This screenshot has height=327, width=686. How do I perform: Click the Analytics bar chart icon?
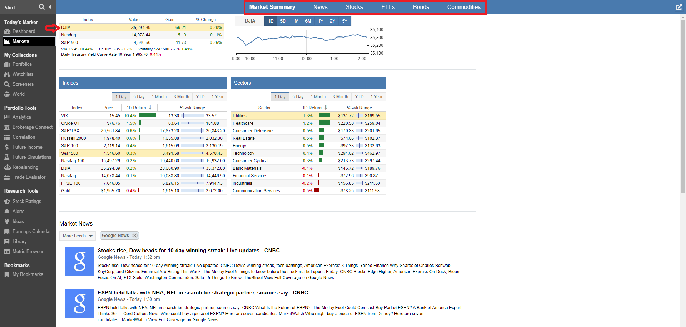pos(7,117)
